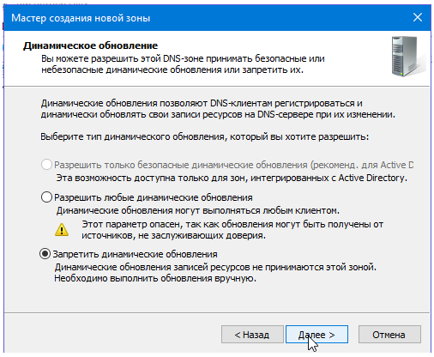Click the Динамическое обновление heading

point(90,45)
